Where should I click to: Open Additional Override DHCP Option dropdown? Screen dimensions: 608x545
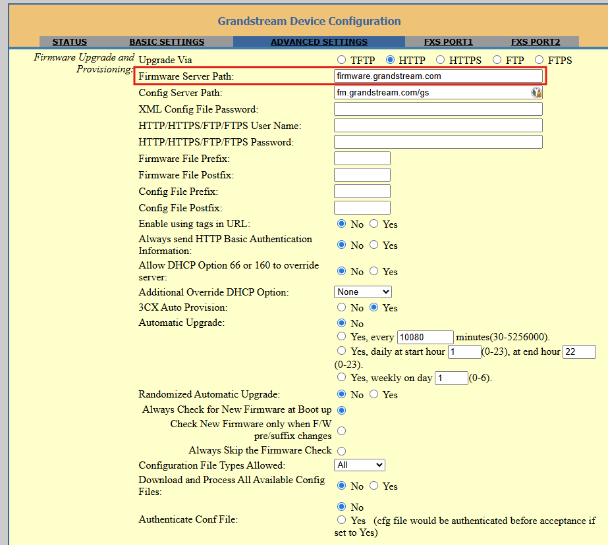(362, 292)
